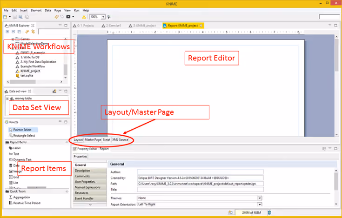Switch to '0: 1. Projects' editor tab
Viewport: 342px width, 218px height.
coord(85,26)
